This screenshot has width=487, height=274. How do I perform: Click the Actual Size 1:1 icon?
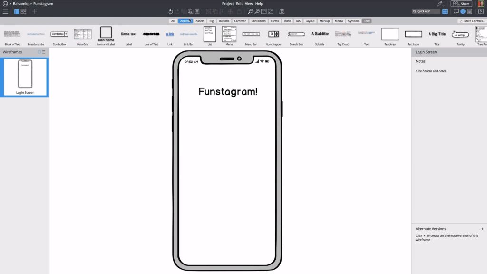pyautogui.click(x=264, y=11)
